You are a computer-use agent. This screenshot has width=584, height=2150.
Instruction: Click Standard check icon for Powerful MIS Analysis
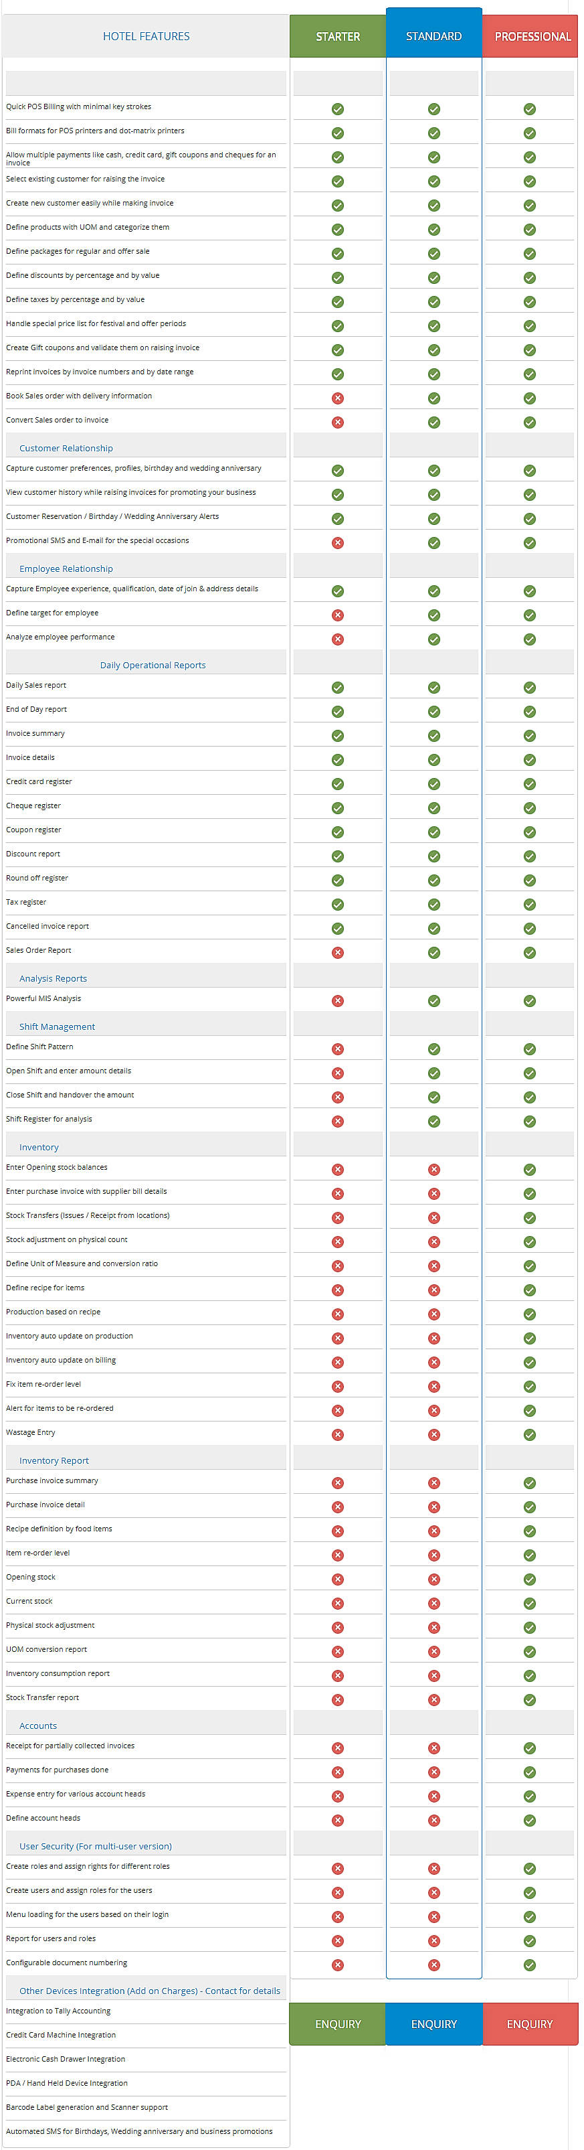434,1001
